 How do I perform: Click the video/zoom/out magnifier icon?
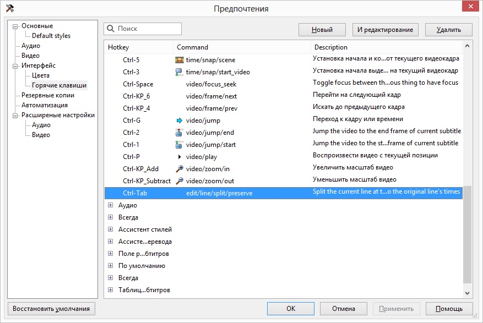(179, 180)
